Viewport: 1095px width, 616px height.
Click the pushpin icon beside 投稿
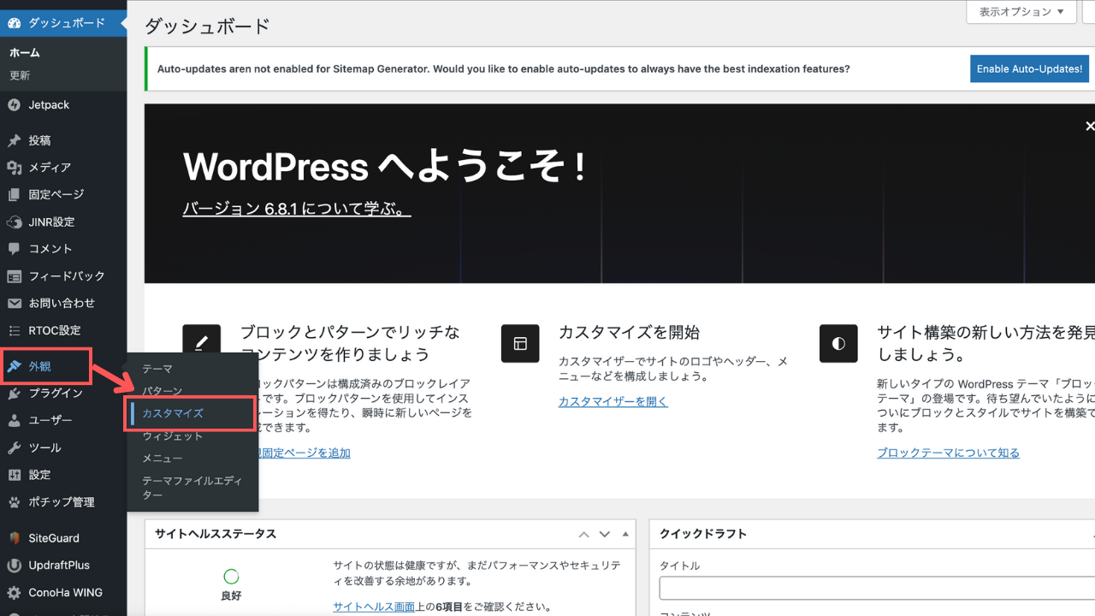[x=14, y=140]
